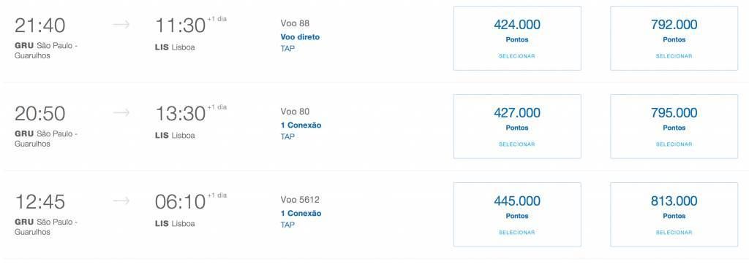This screenshot has height=264, width=749.
Task: Select the 445.000 Pontos fare
Action: (x=517, y=214)
